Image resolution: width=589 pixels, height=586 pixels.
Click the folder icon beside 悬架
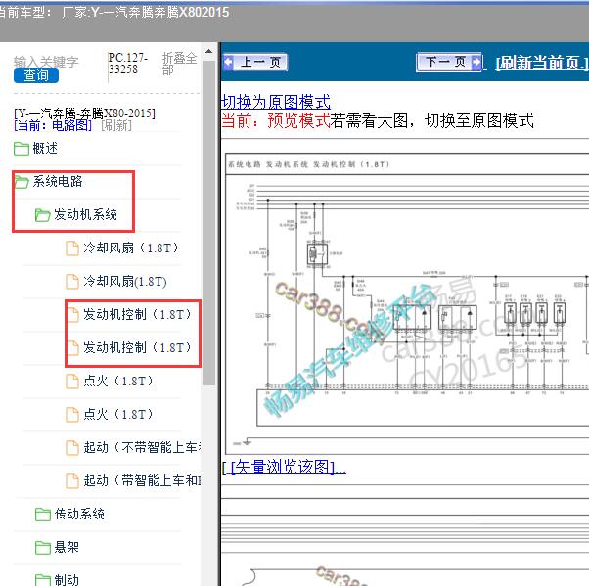pyautogui.click(x=42, y=548)
